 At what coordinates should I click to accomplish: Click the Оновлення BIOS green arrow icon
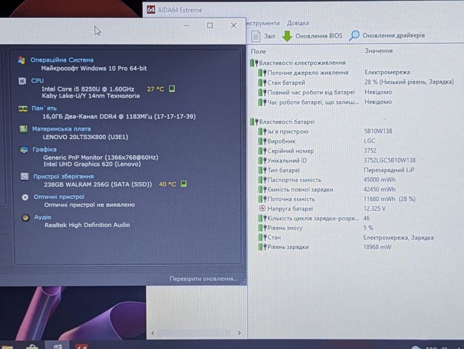click(x=287, y=36)
